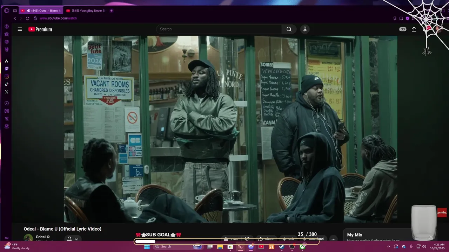Switch to the Odeal - Blame U tab
Viewport: 449px width, 252px height.
click(x=41, y=10)
